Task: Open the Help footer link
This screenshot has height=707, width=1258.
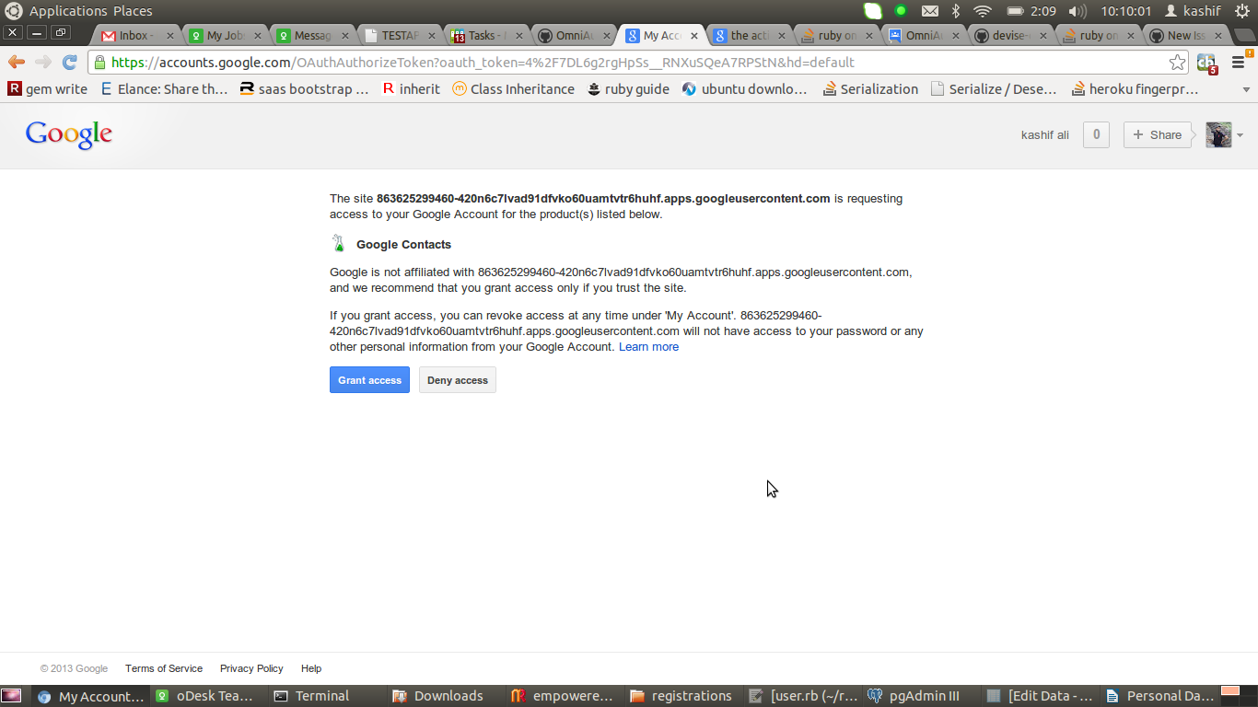Action: coord(311,668)
